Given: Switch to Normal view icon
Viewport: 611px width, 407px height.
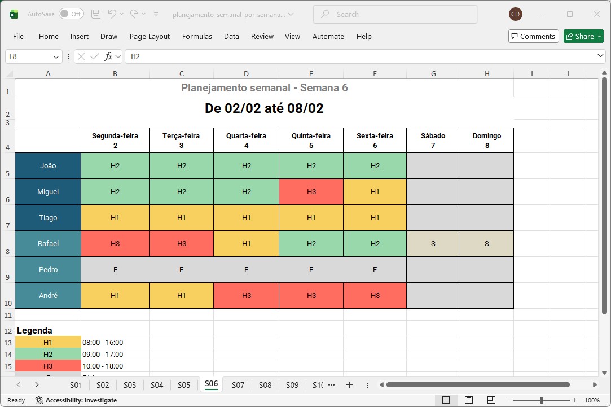Looking at the screenshot, I should pos(446,400).
